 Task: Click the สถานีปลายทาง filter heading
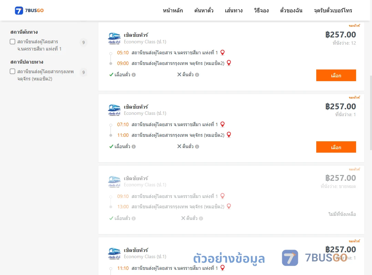click(27, 62)
